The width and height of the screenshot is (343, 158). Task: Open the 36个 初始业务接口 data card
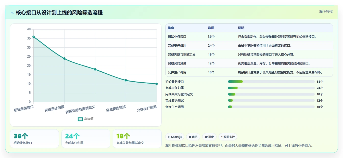click(x=34, y=139)
